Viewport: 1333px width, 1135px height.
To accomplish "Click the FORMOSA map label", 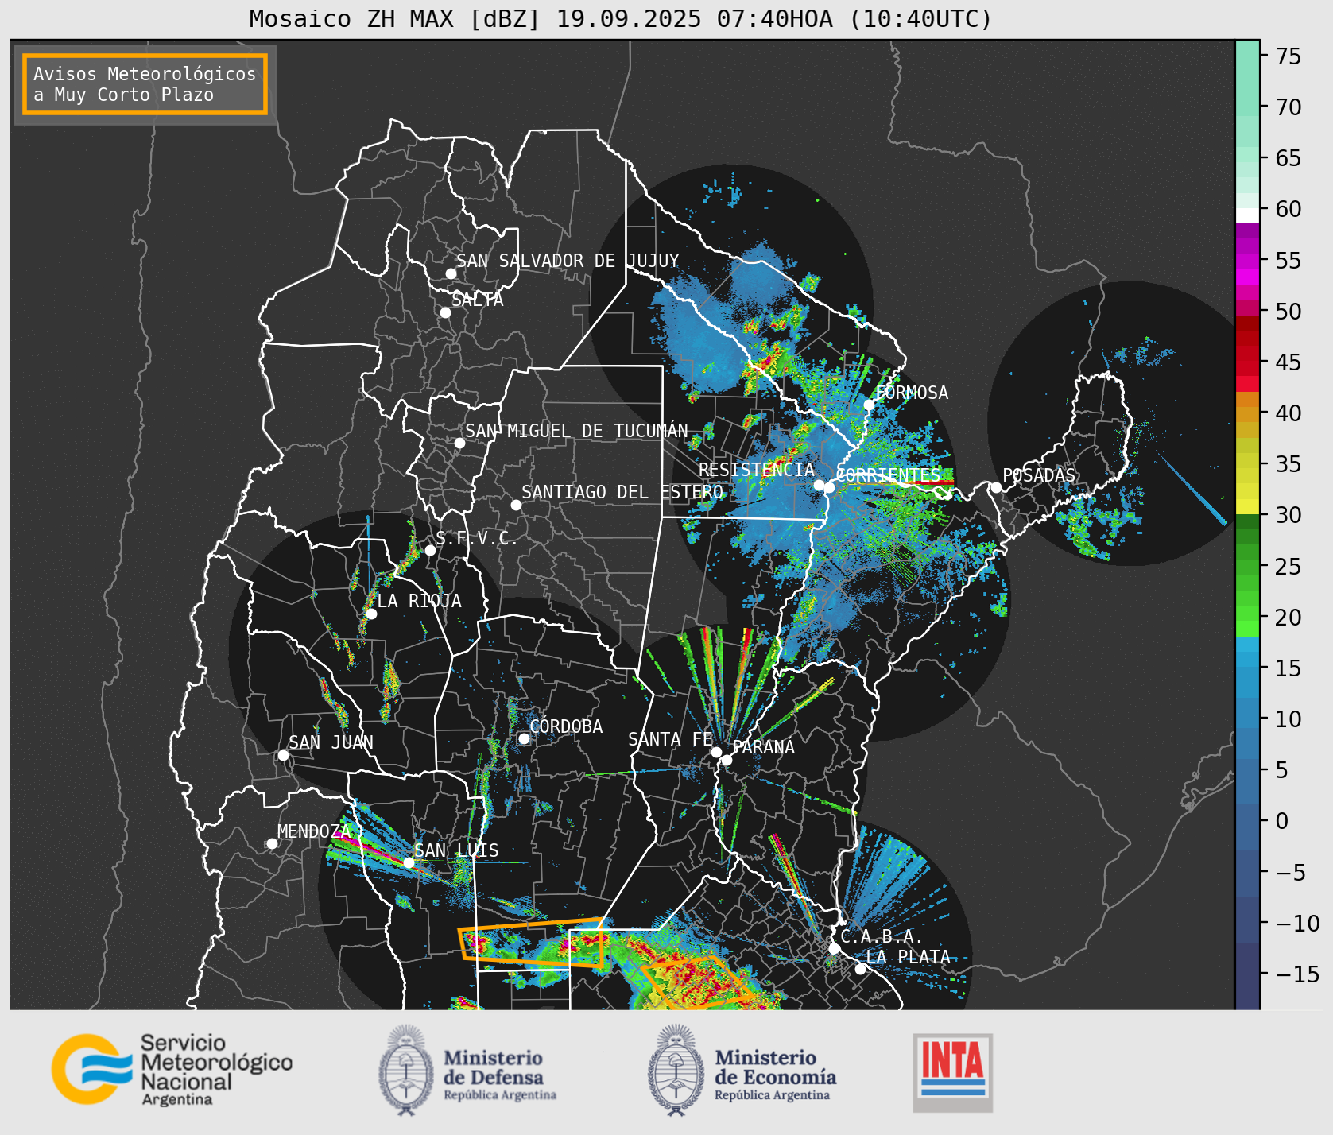I will click(912, 393).
